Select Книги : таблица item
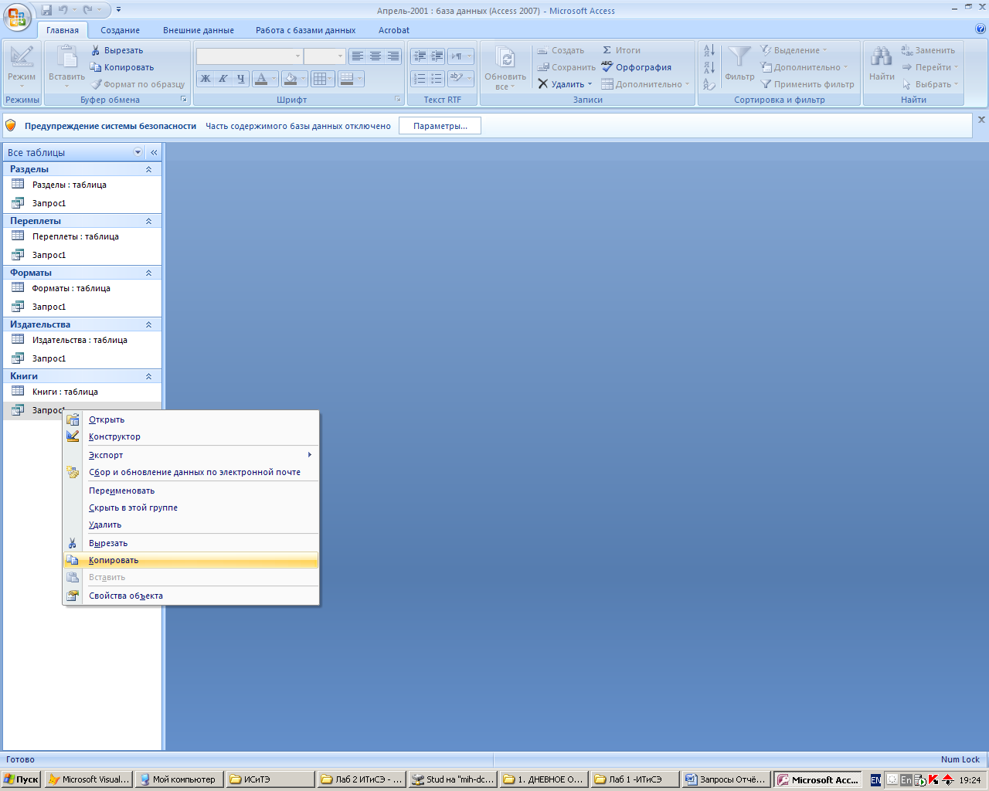Image resolution: width=989 pixels, height=791 pixels. 82,392
